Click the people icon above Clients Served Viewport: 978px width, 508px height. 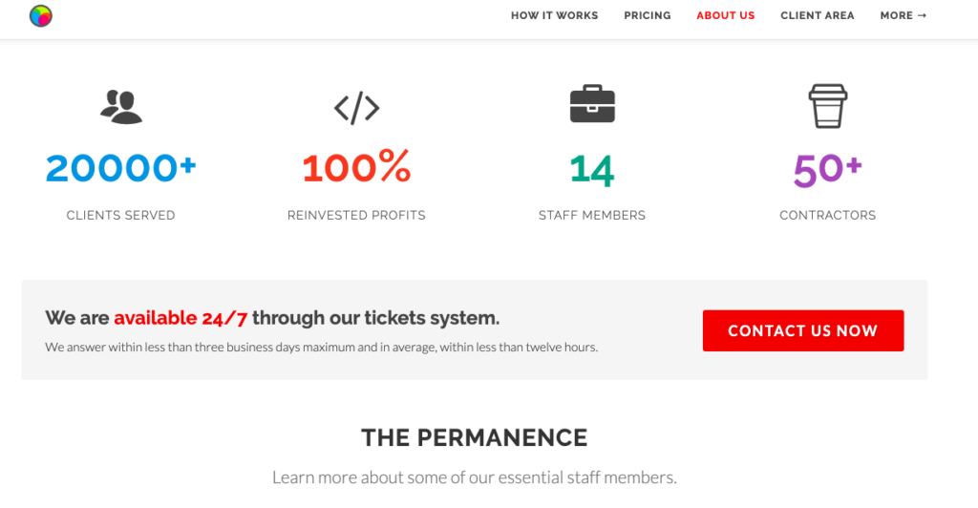coord(121,107)
